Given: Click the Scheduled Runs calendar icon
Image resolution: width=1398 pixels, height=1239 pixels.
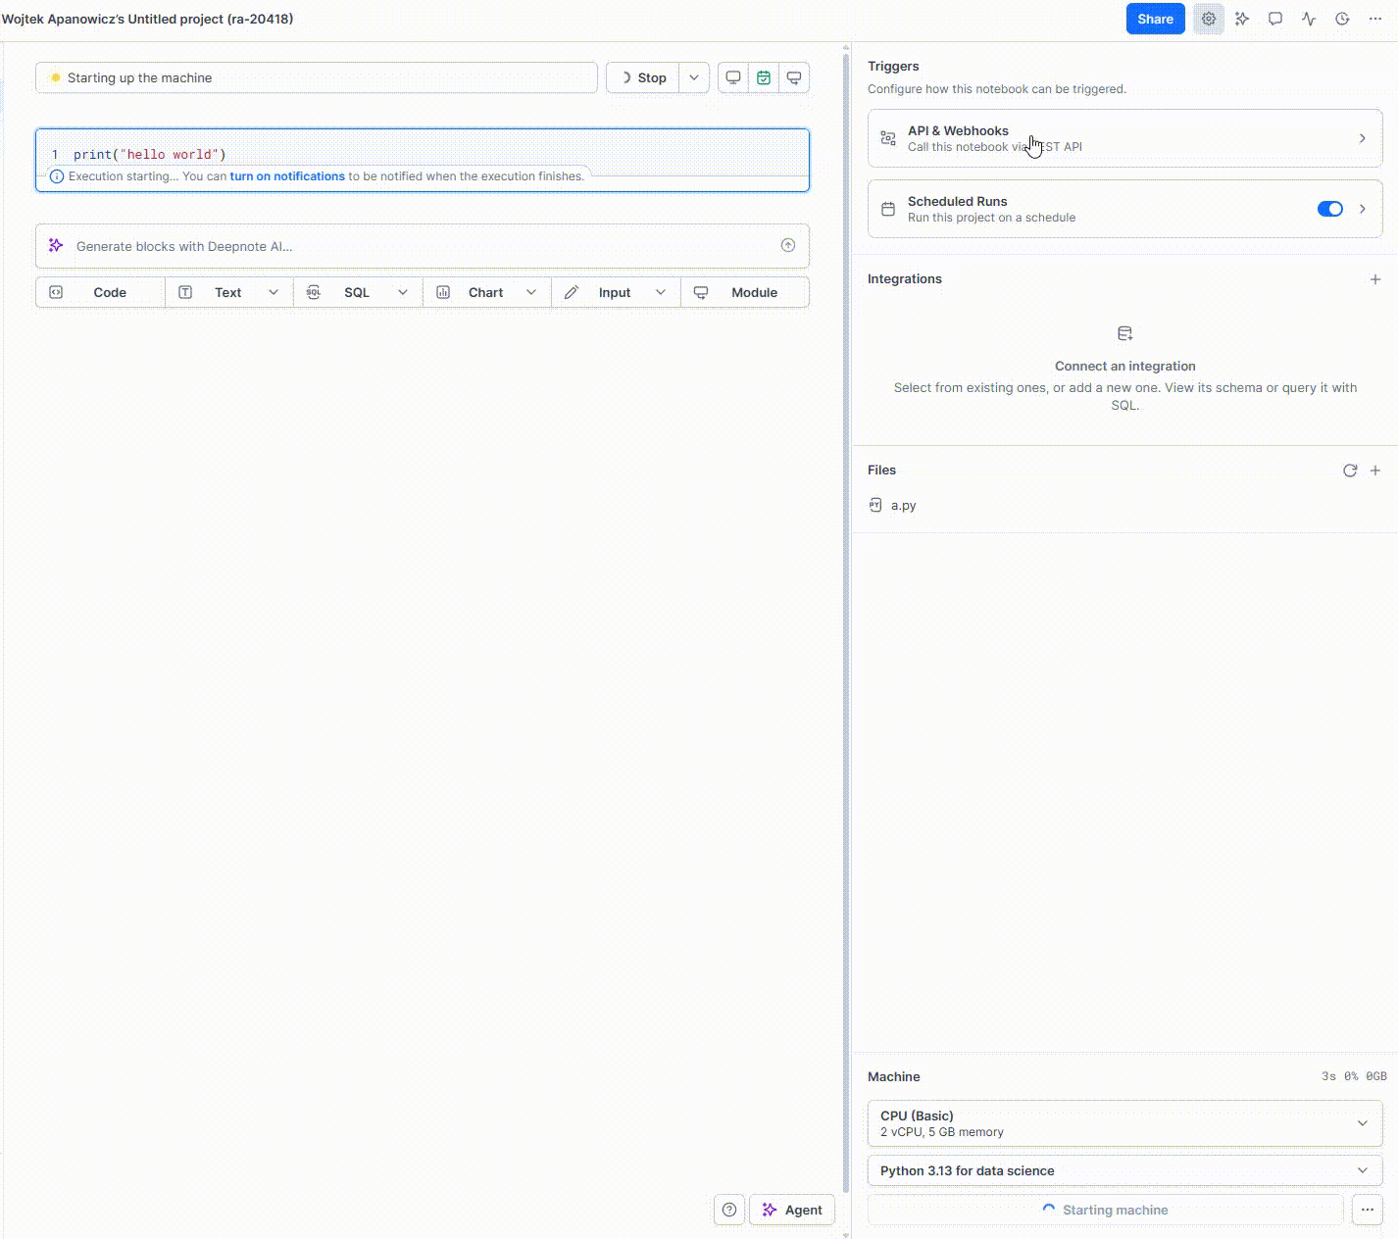Looking at the screenshot, I should 888,209.
